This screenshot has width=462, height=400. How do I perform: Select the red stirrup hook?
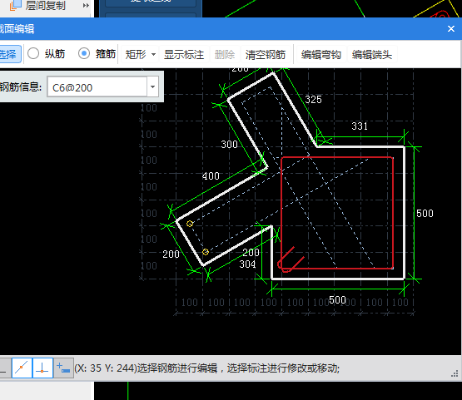pyautogui.click(x=291, y=260)
